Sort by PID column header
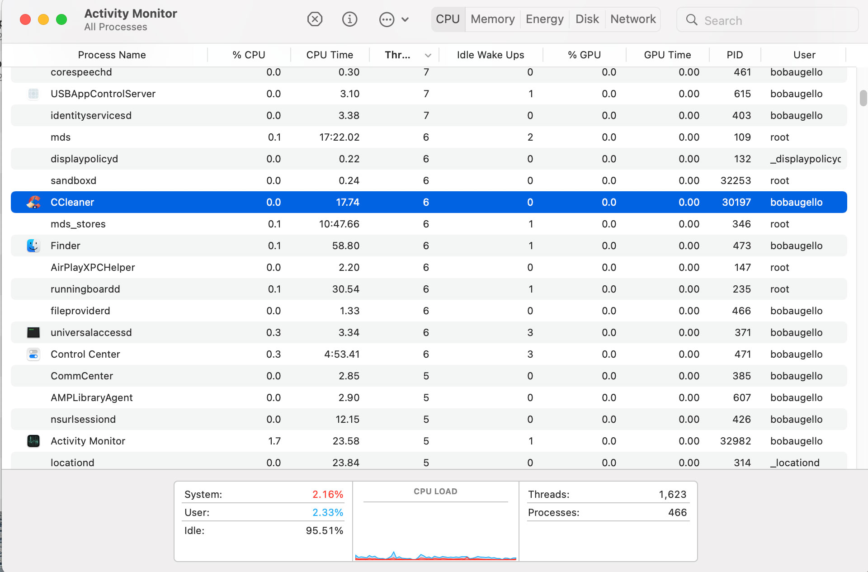 735,55
